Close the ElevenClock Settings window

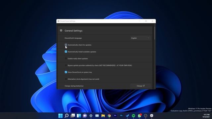pos(152,21)
